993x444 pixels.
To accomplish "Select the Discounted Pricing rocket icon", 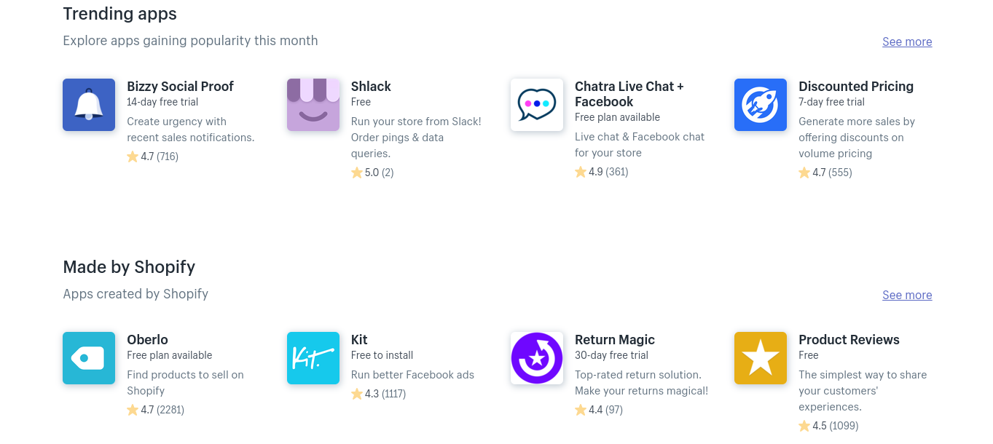I will click(761, 105).
